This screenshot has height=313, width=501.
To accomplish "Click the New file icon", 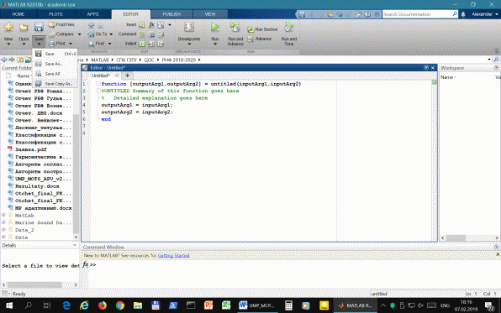I will coord(8,28).
